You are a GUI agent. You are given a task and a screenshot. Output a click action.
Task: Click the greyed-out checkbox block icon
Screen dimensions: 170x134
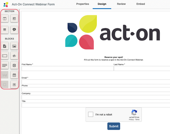(5, 84)
